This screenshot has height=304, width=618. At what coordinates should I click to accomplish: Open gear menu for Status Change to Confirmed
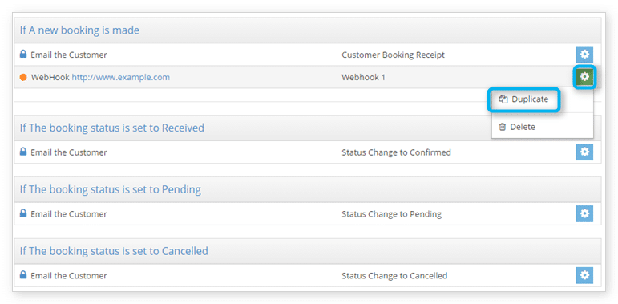pos(584,152)
